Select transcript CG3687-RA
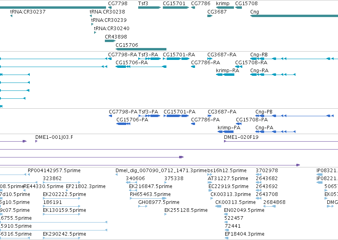Screen dimensions: 338x240 coord(222,55)
